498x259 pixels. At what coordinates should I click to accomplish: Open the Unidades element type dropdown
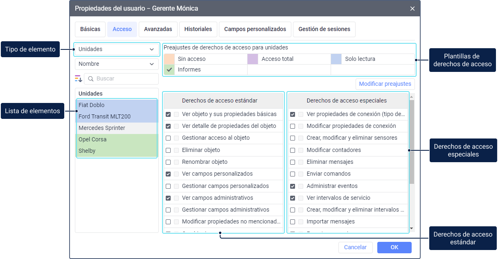tap(117, 49)
